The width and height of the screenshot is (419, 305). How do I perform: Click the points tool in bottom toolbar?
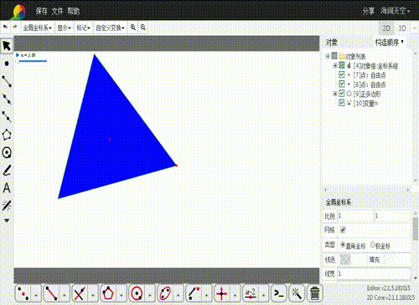(23, 293)
